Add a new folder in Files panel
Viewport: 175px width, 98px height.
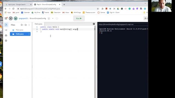26,25
